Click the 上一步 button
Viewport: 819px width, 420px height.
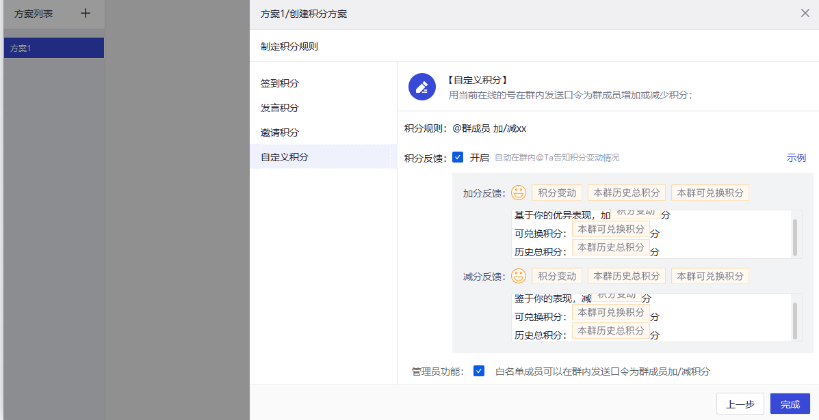coord(740,404)
